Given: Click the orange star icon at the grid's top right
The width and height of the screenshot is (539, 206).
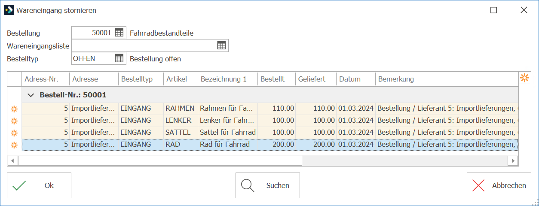Looking at the screenshot, I should pyautogui.click(x=525, y=78).
